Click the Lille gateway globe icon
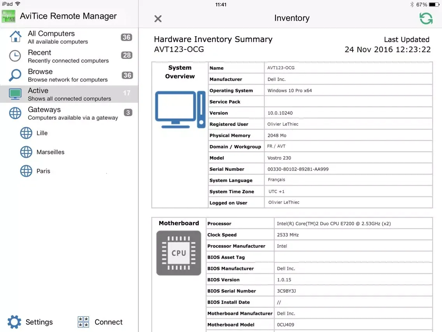This screenshot has width=442, height=332. 26,133
